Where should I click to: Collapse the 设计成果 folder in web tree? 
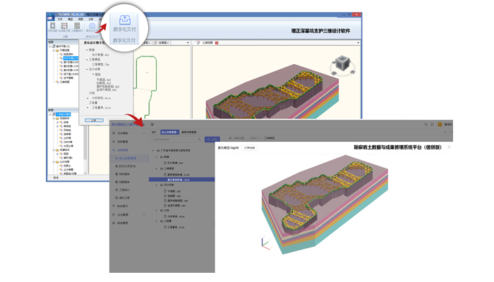click(162, 185)
